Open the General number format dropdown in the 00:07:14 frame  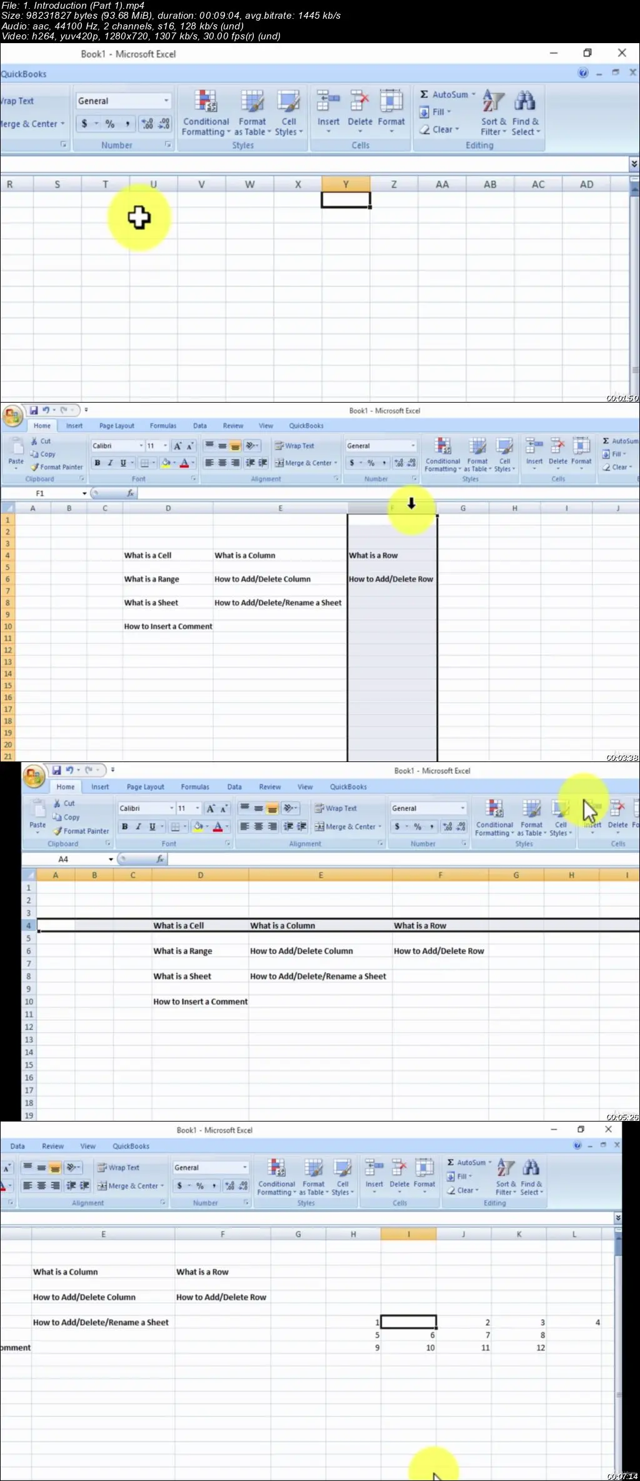244,1168
